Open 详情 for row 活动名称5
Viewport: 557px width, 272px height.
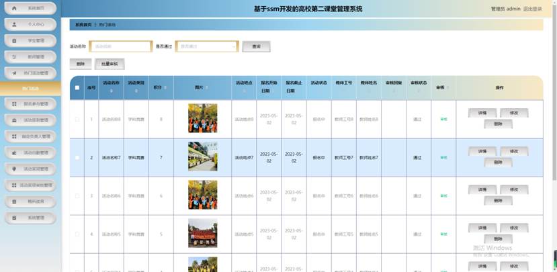482,228
